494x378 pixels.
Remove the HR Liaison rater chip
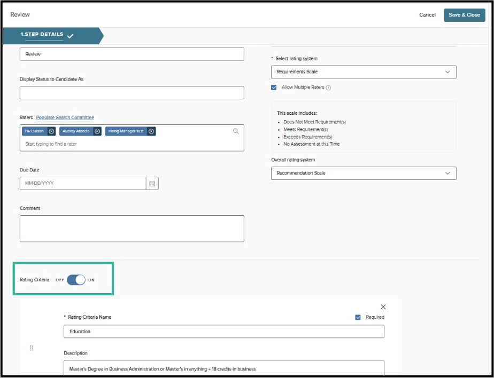51,131
